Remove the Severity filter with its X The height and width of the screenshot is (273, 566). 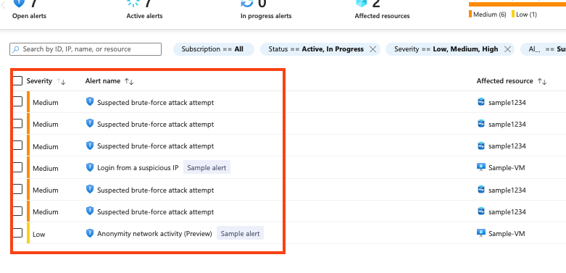point(507,49)
